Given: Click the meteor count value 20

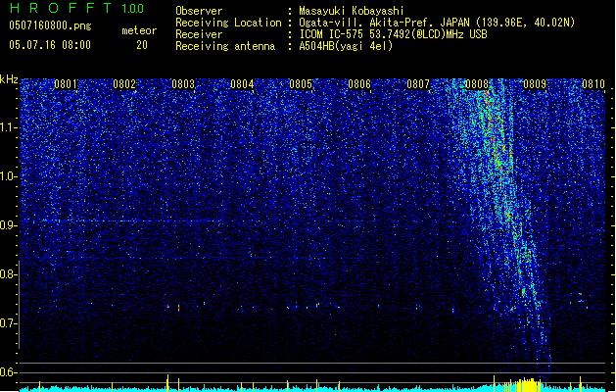Looking at the screenshot, I should pos(142,45).
